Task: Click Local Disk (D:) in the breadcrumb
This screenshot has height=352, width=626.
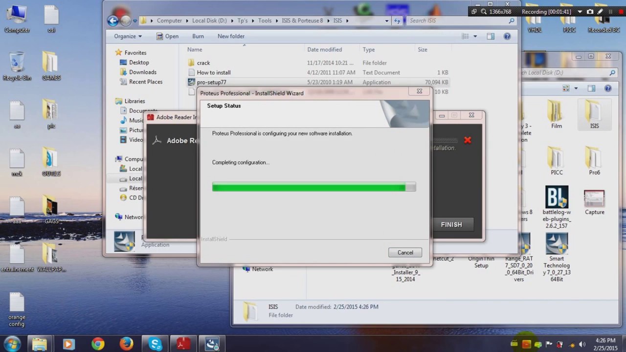Action: click(x=209, y=21)
